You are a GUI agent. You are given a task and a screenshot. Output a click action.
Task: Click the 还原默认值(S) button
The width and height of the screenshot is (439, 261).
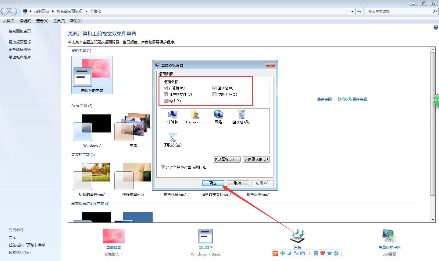point(256,159)
